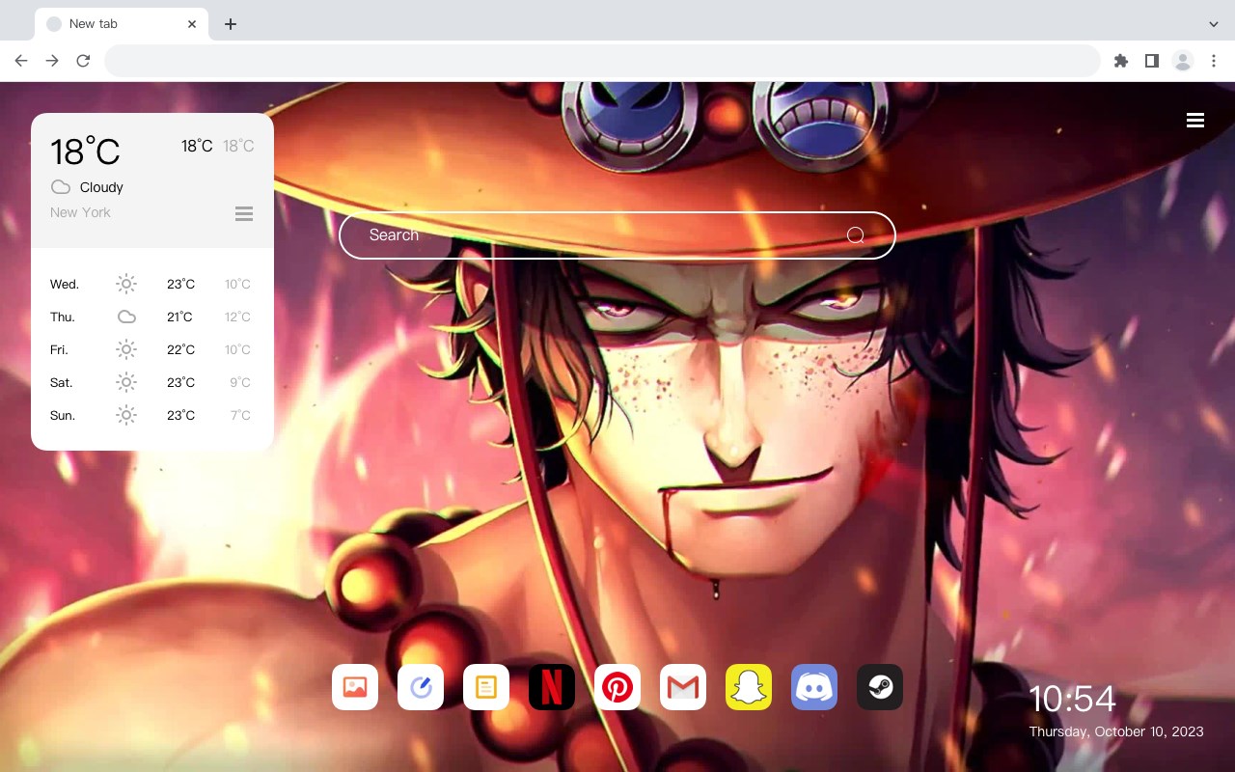Image resolution: width=1235 pixels, height=772 pixels.
Task: Reload the page
Action: coord(83,61)
